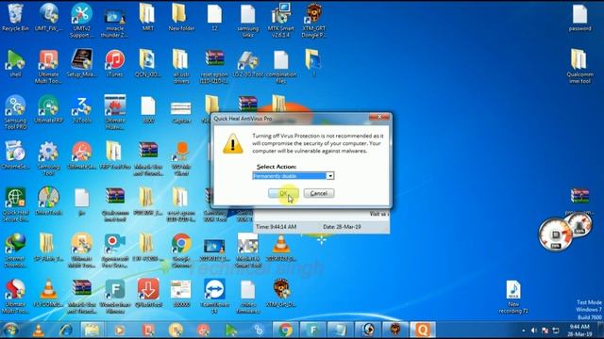Launch the UltimateFRP desktop shortcut
Image resolution: width=604 pixels, height=339 pixels.
pyautogui.click(x=48, y=109)
